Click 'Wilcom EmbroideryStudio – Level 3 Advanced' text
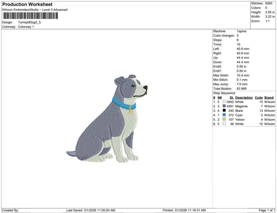 [35, 10]
